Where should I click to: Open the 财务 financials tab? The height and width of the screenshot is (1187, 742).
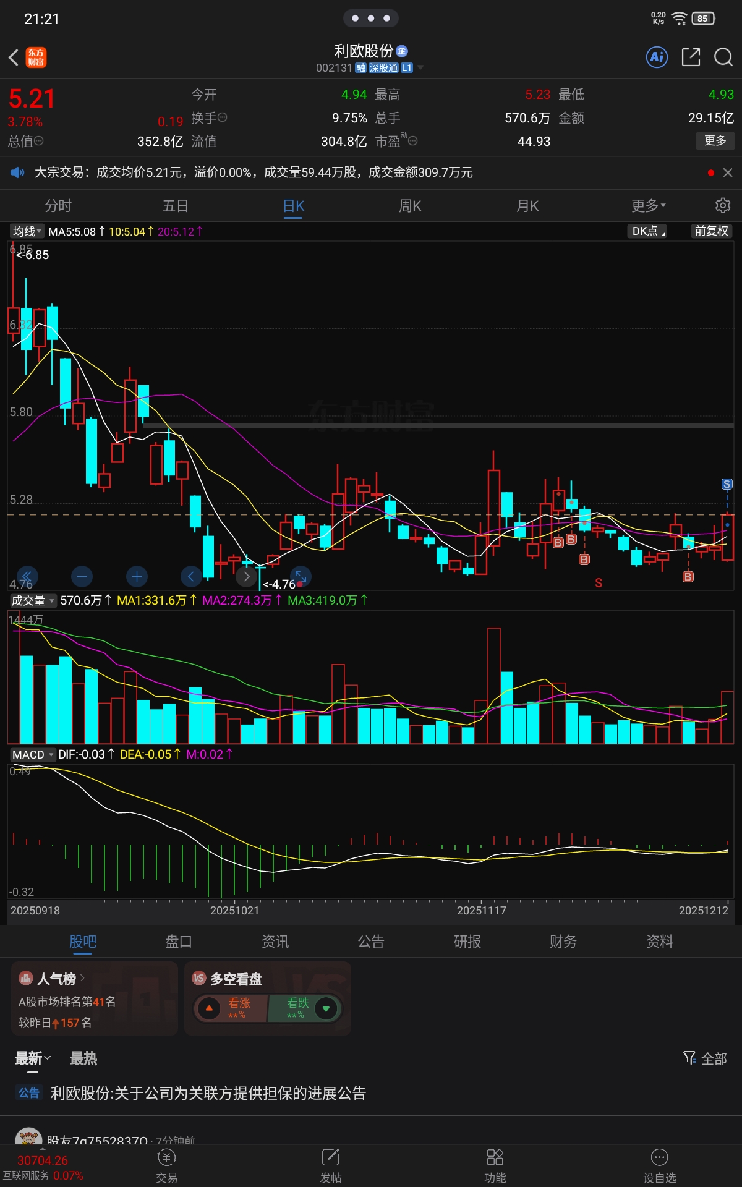563,941
